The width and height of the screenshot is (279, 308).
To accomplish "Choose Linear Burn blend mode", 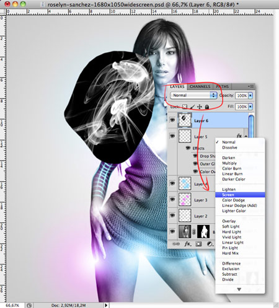I will click(x=240, y=174).
